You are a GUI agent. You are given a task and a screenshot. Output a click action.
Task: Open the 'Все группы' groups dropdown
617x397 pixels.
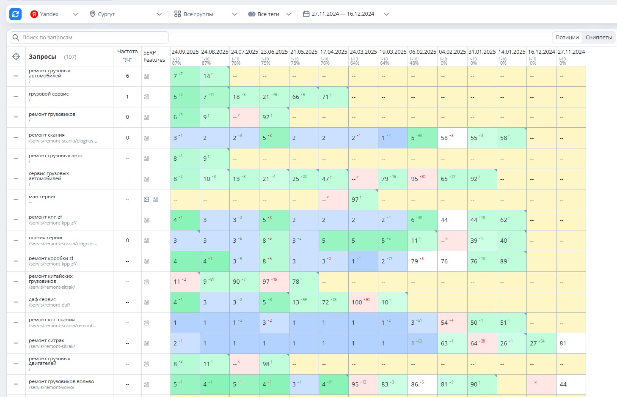pos(206,14)
